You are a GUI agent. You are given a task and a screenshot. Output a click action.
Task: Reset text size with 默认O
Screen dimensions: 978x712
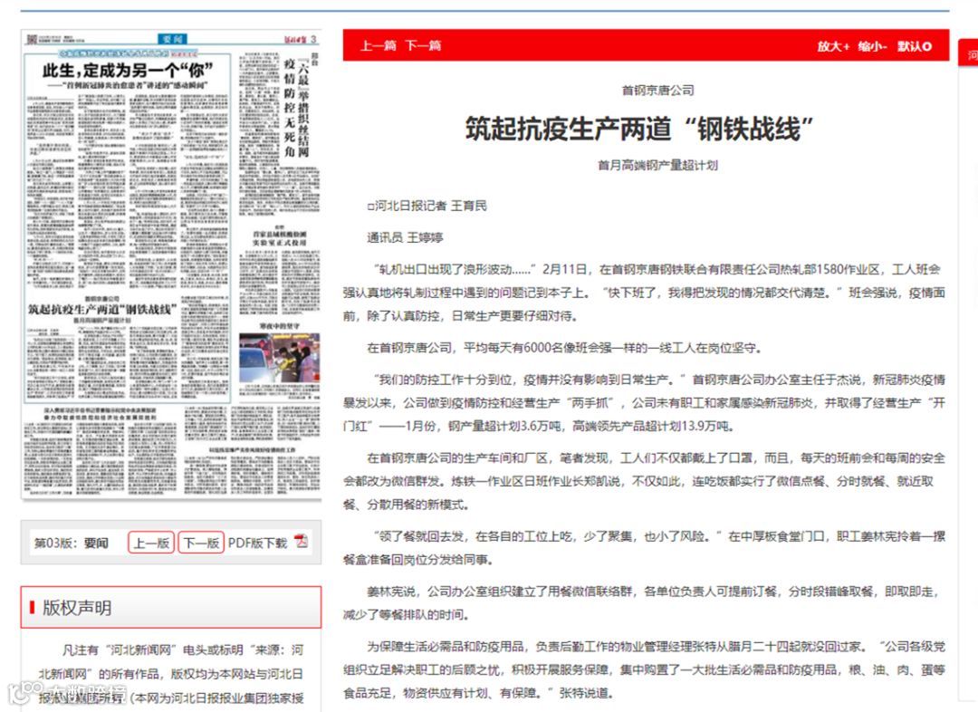click(x=915, y=46)
